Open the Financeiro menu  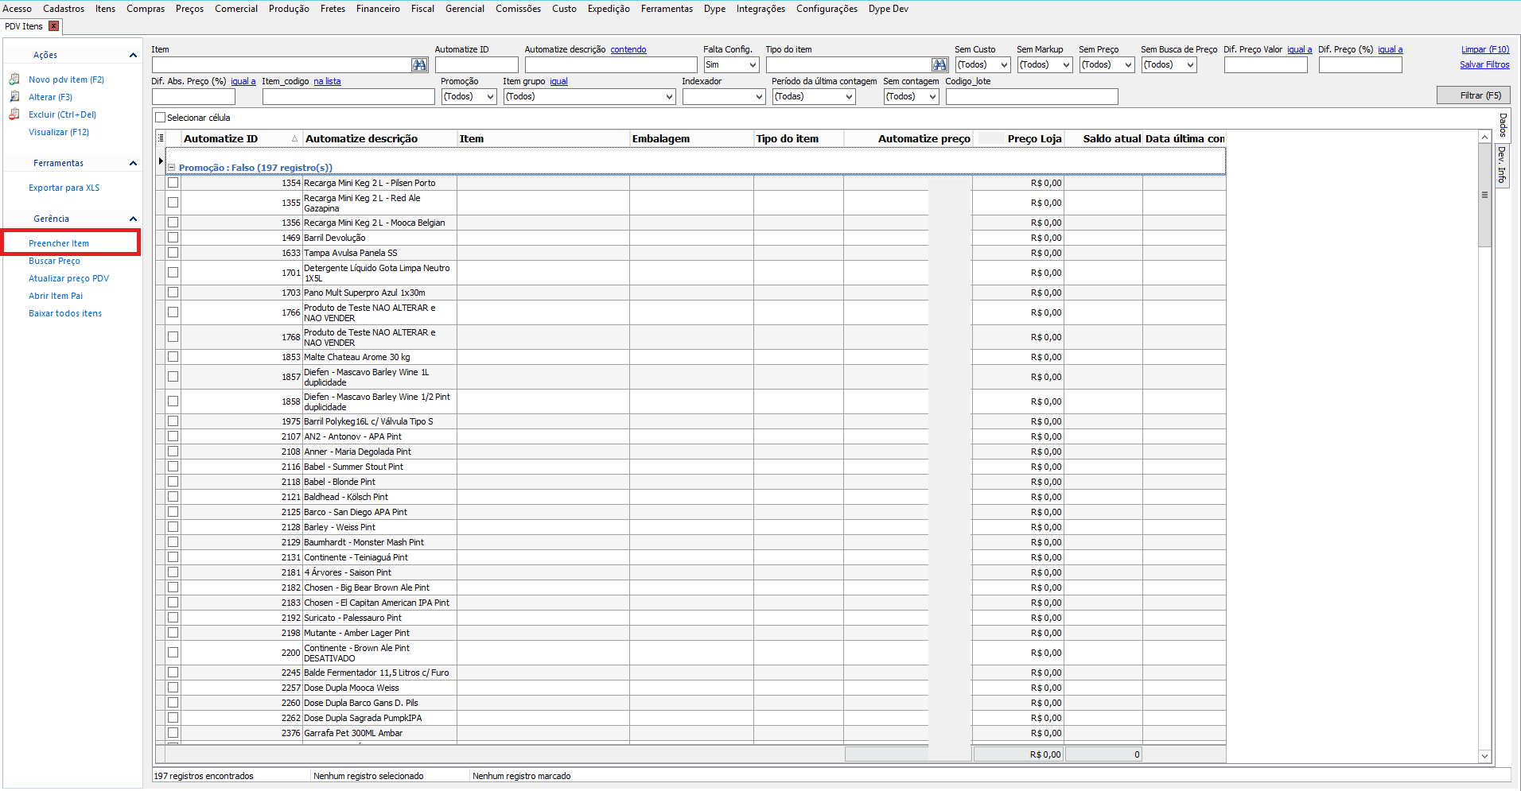coord(378,9)
